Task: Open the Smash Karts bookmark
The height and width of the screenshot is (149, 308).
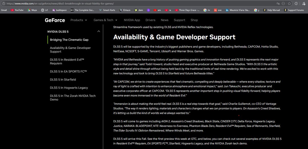Action: click(x=107, y=10)
